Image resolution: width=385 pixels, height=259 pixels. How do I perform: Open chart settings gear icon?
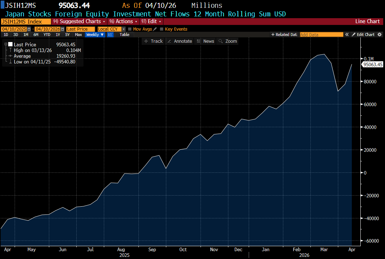380,35
